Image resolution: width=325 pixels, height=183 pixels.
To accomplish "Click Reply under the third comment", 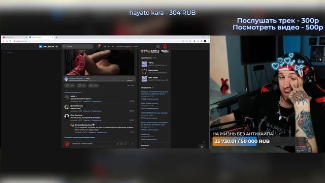I will point(87,120).
